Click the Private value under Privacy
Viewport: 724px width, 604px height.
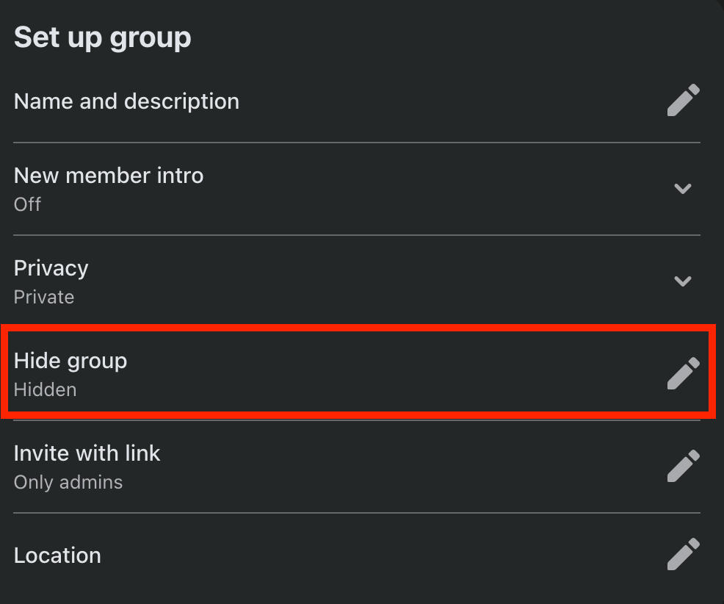[x=44, y=297]
